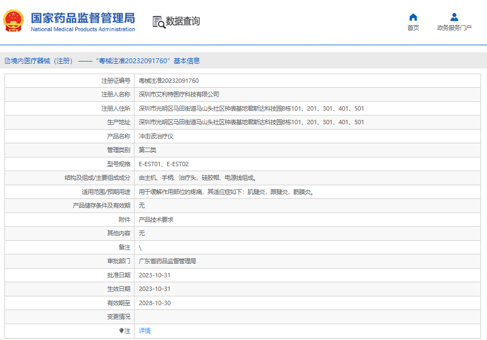Click the 产品储存条件及有效期 label
487x340 pixels.
pyautogui.click(x=101, y=205)
